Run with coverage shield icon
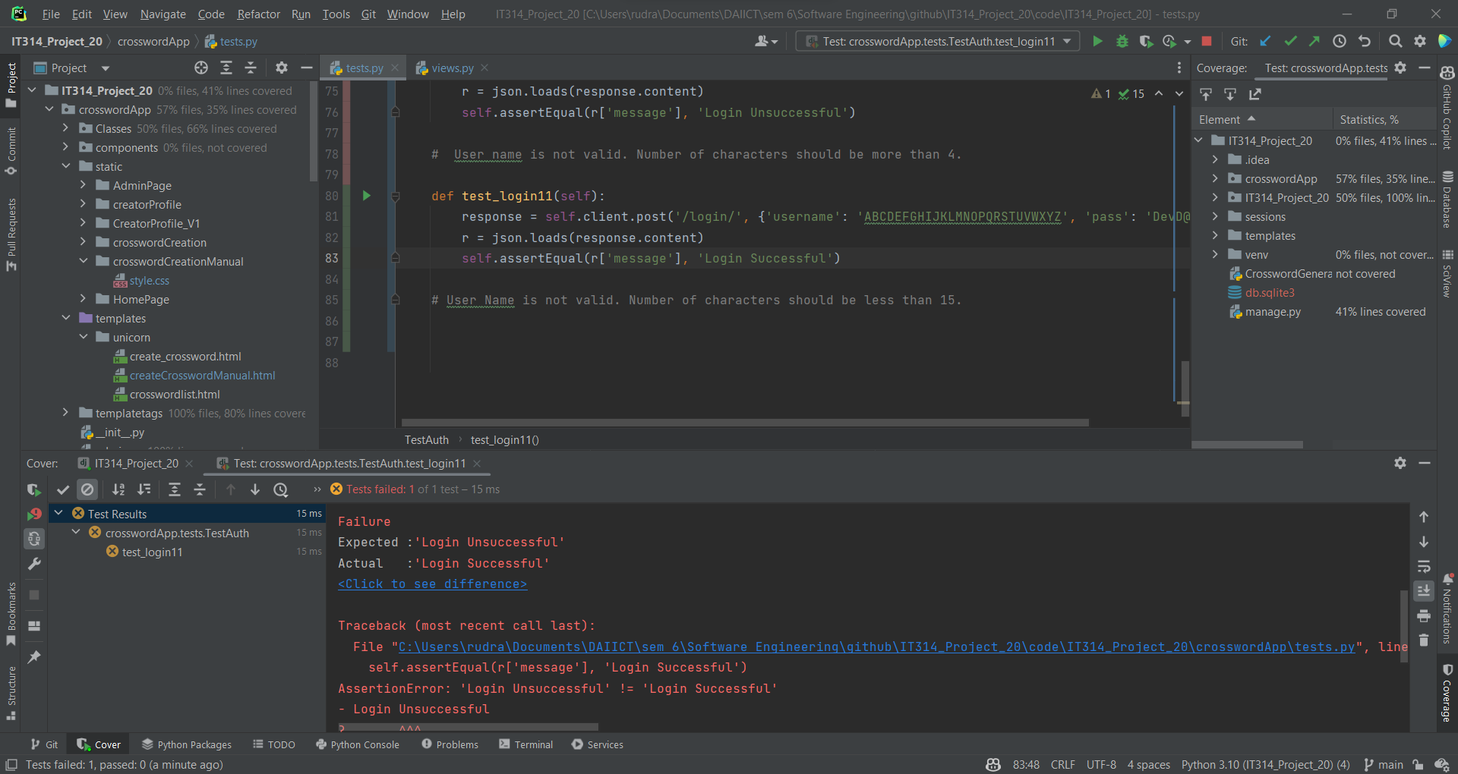 [1146, 41]
